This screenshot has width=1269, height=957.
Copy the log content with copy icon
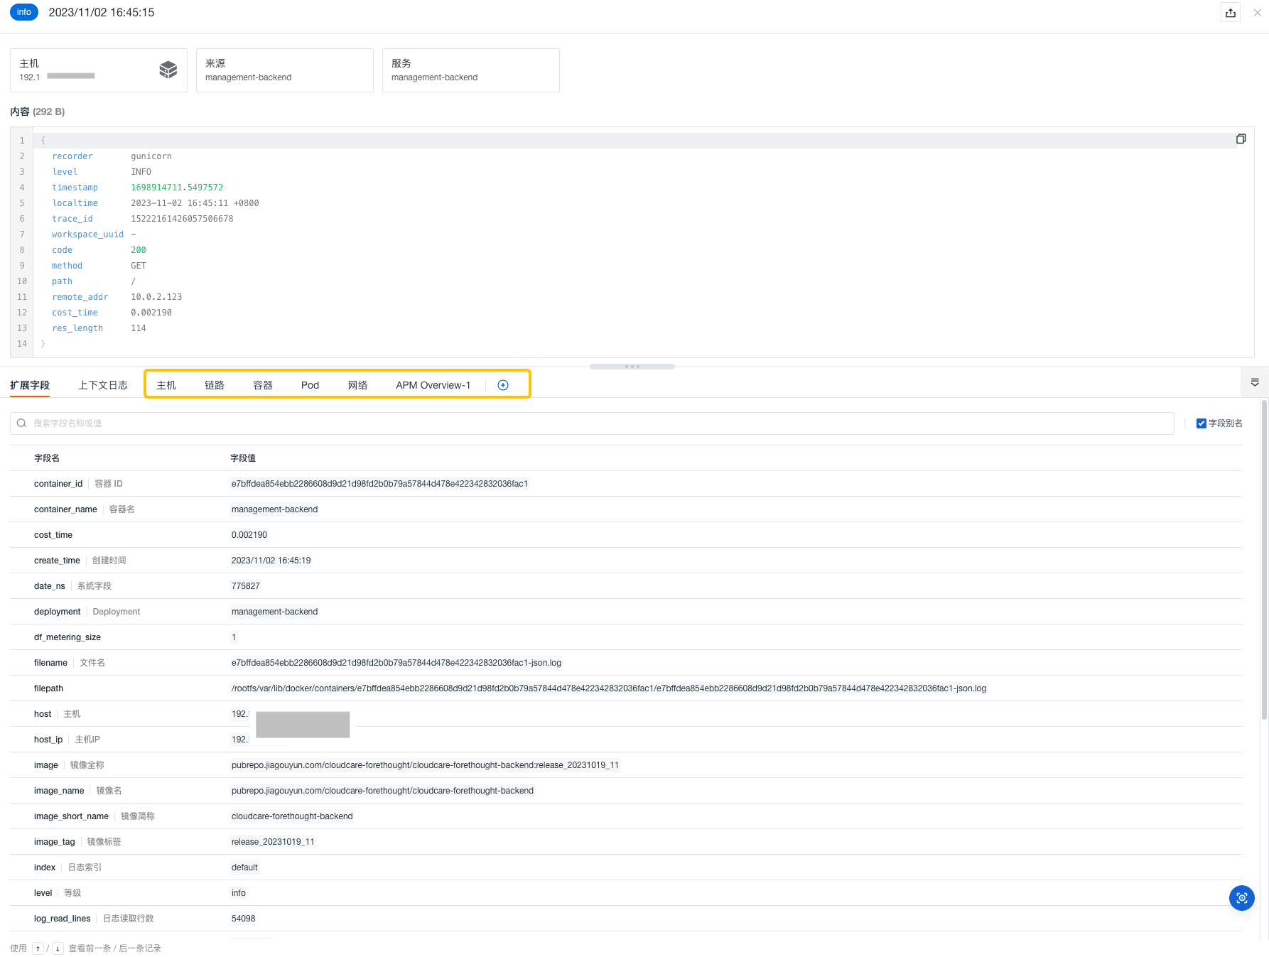(x=1241, y=139)
